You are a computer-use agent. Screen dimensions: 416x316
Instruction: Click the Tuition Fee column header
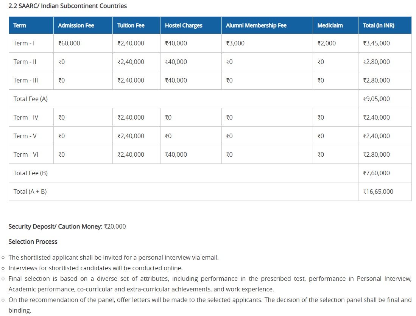(x=131, y=25)
